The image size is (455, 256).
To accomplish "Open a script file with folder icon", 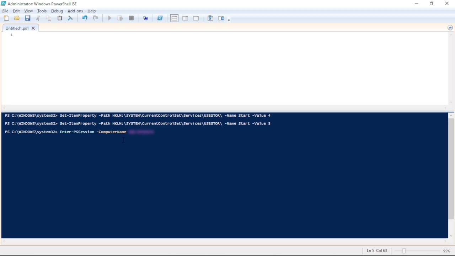I will tap(17, 18).
